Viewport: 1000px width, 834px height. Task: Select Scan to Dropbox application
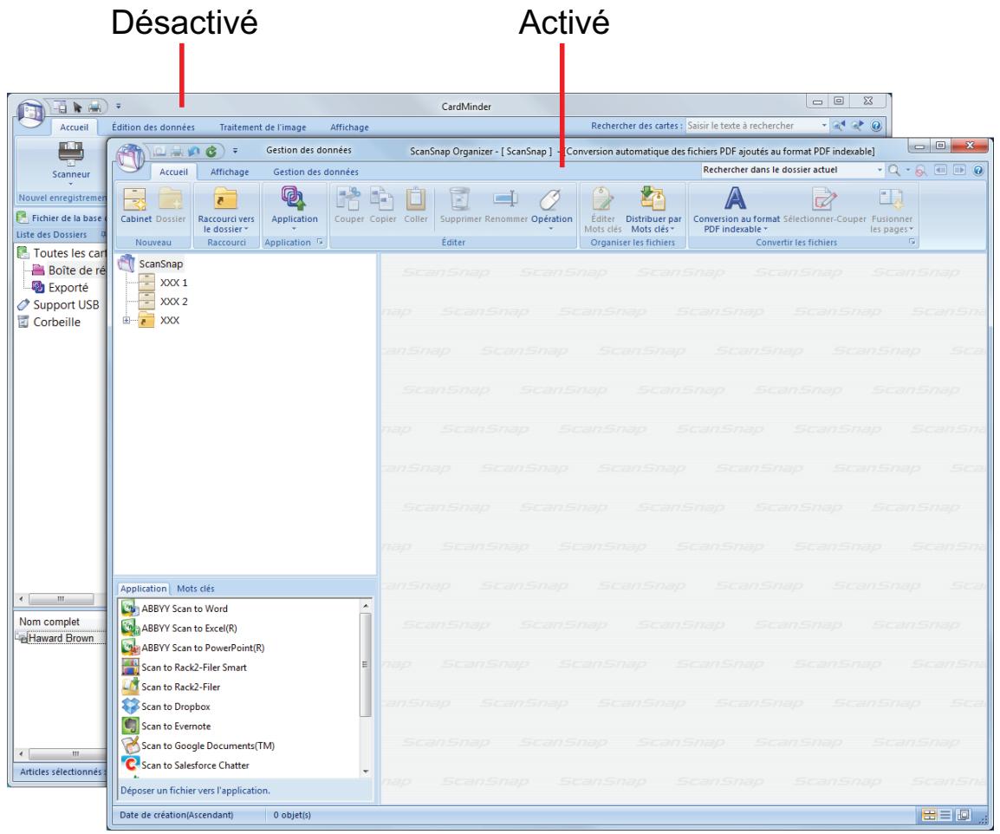tap(166, 707)
